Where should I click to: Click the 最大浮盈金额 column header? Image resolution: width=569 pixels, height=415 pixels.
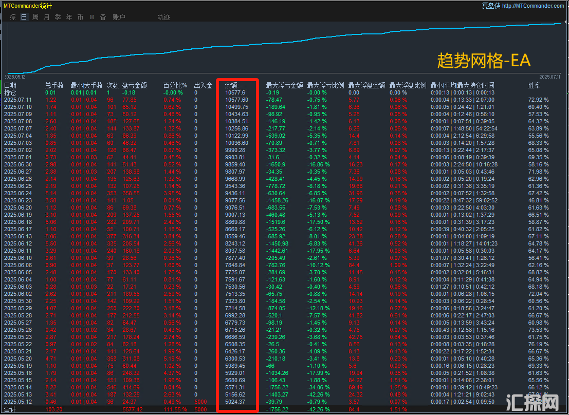pyautogui.click(x=367, y=85)
